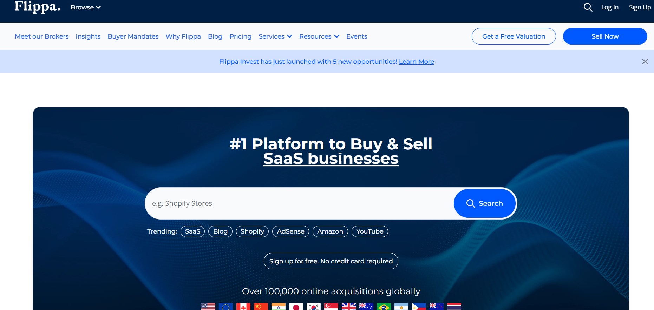
Task: Click the Log In link
Action: (x=610, y=7)
